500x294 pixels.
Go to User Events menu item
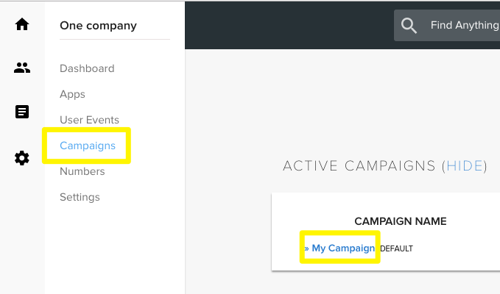click(89, 120)
